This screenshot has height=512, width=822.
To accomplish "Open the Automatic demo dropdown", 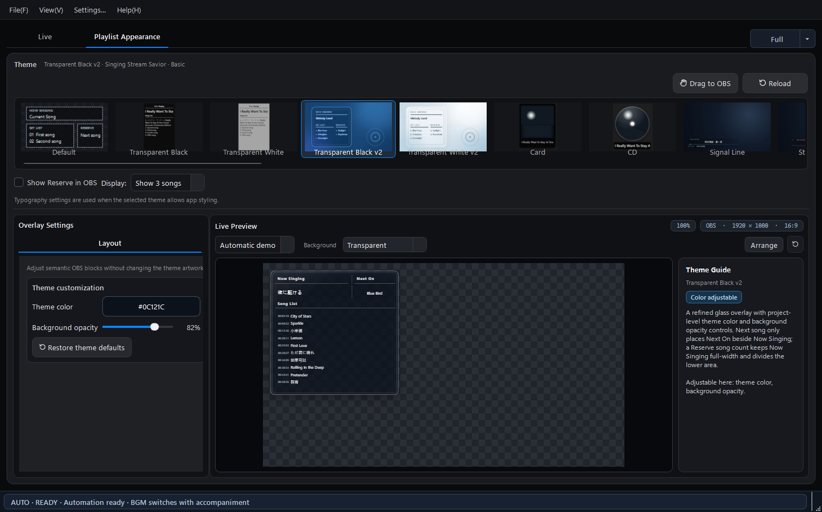I will click(x=255, y=245).
